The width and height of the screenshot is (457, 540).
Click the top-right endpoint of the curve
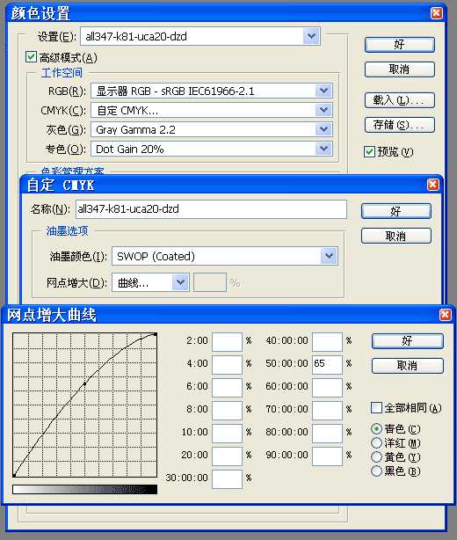pyautogui.click(x=156, y=334)
